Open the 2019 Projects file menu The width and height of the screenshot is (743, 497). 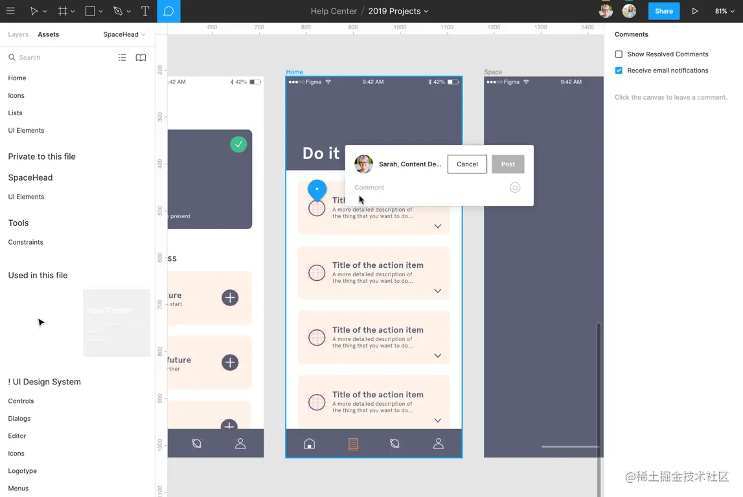point(398,11)
